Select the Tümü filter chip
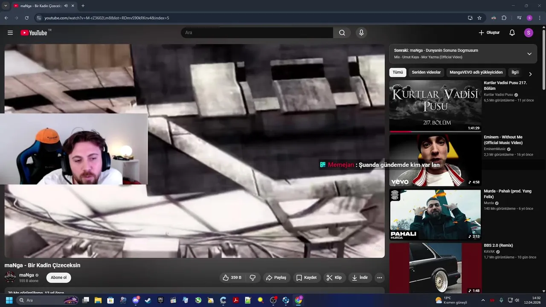The height and width of the screenshot is (307, 546). pos(398,72)
